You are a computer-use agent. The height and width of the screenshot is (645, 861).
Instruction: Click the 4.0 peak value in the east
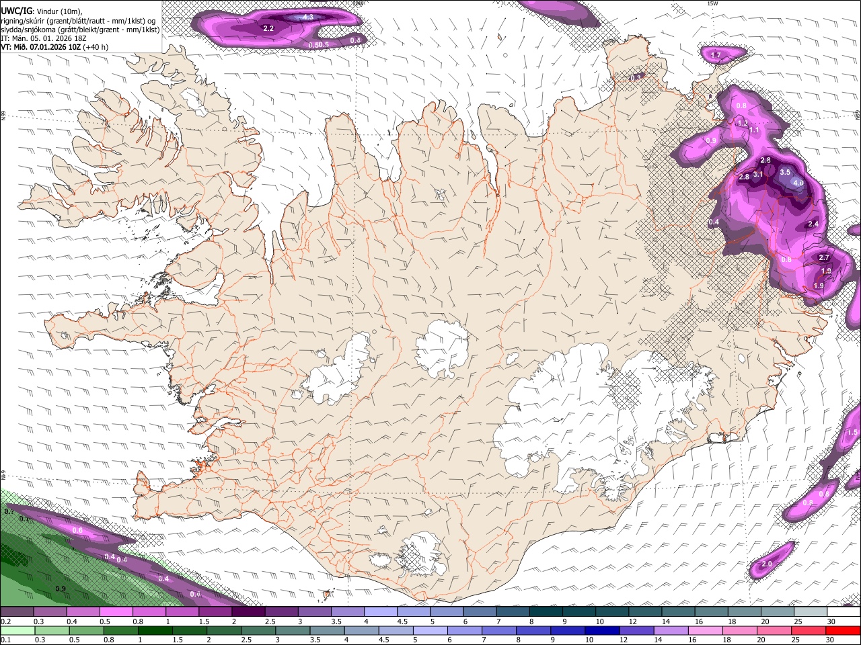[x=798, y=183]
